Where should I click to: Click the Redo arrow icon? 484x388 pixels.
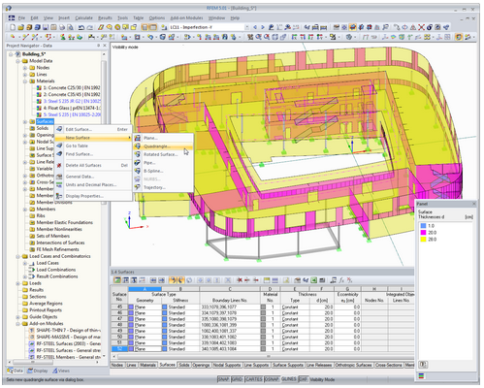(x=89, y=27)
